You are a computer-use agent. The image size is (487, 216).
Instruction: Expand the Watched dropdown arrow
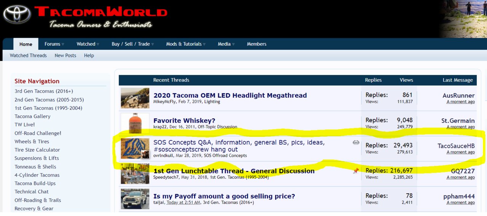pos(98,44)
